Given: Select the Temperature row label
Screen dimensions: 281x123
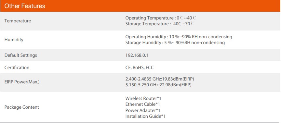Looking at the screenshot, I should 18,21.
